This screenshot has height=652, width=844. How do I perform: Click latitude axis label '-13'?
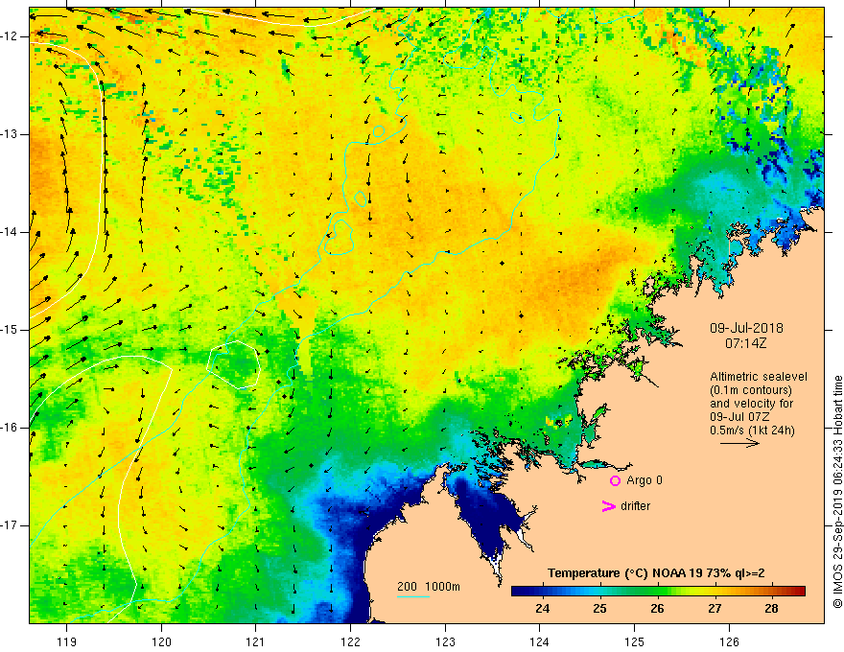tap(11, 134)
